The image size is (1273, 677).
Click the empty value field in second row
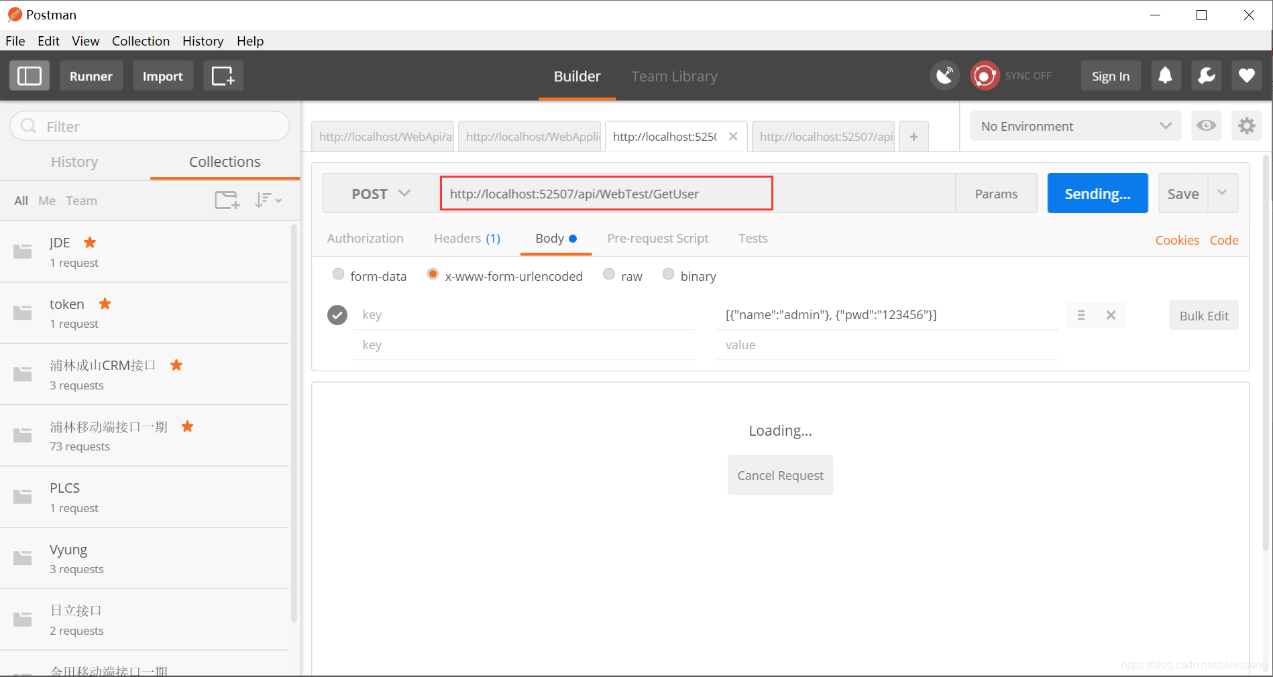887,345
